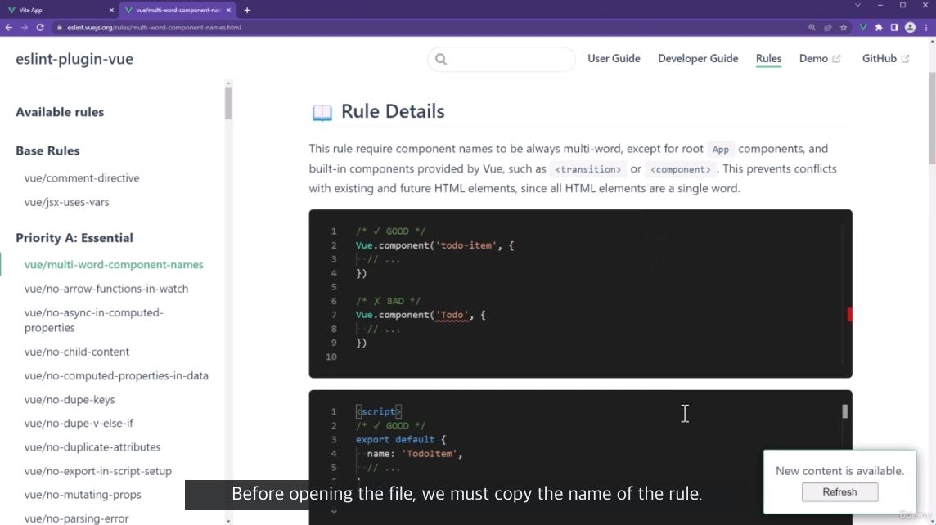Switch to the Vite App tab
The width and height of the screenshot is (936, 525).
coord(59,10)
